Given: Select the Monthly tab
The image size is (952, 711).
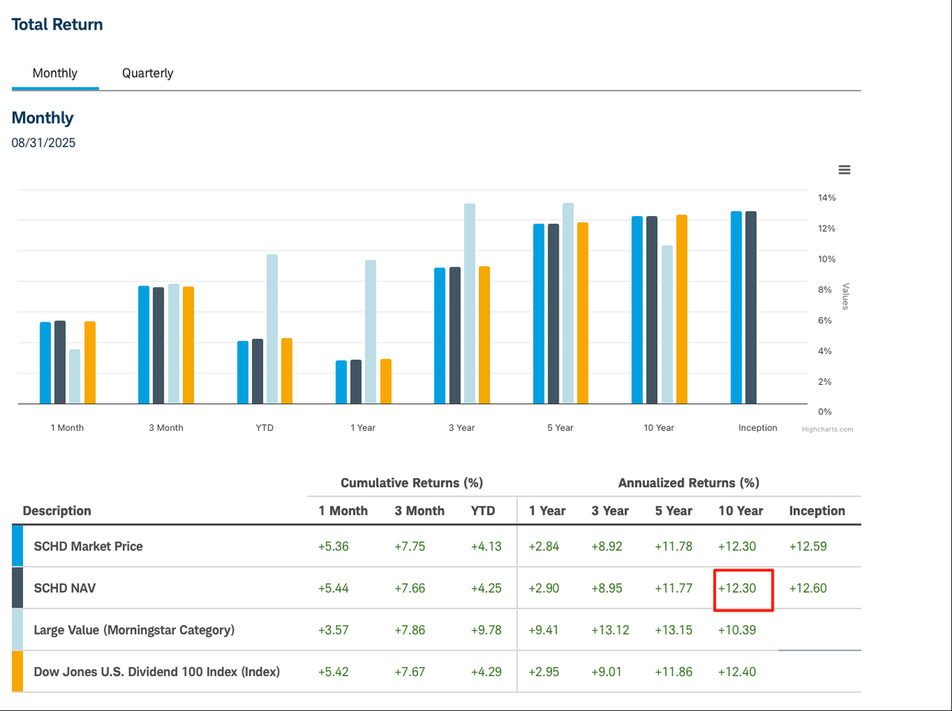Looking at the screenshot, I should tap(55, 73).
